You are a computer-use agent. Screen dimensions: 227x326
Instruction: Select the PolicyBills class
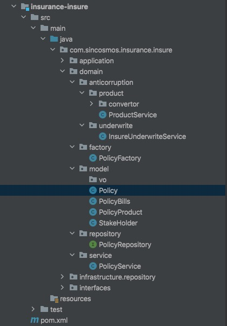[115, 201]
